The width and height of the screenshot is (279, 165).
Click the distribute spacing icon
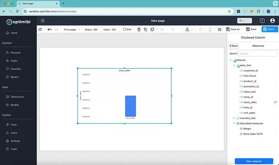click(173, 29)
